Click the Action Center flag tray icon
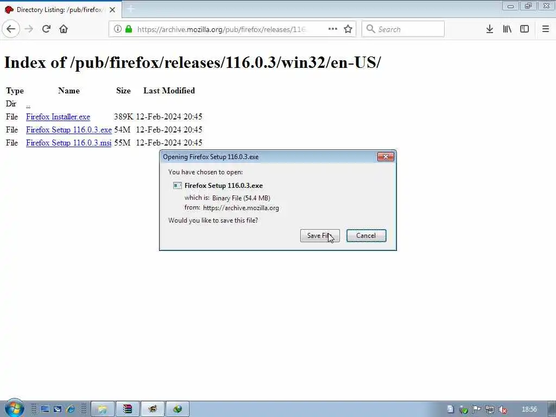This screenshot has width=556, height=417. click(x=476, y=409)
